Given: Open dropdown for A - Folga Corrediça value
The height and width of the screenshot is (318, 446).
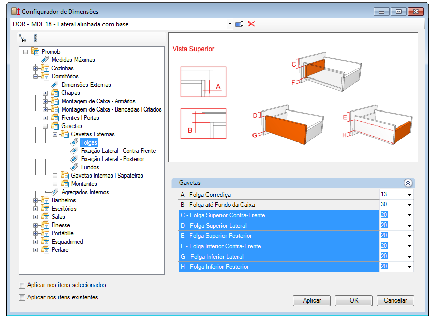Looking at the screenshot, I should (409, 195).
